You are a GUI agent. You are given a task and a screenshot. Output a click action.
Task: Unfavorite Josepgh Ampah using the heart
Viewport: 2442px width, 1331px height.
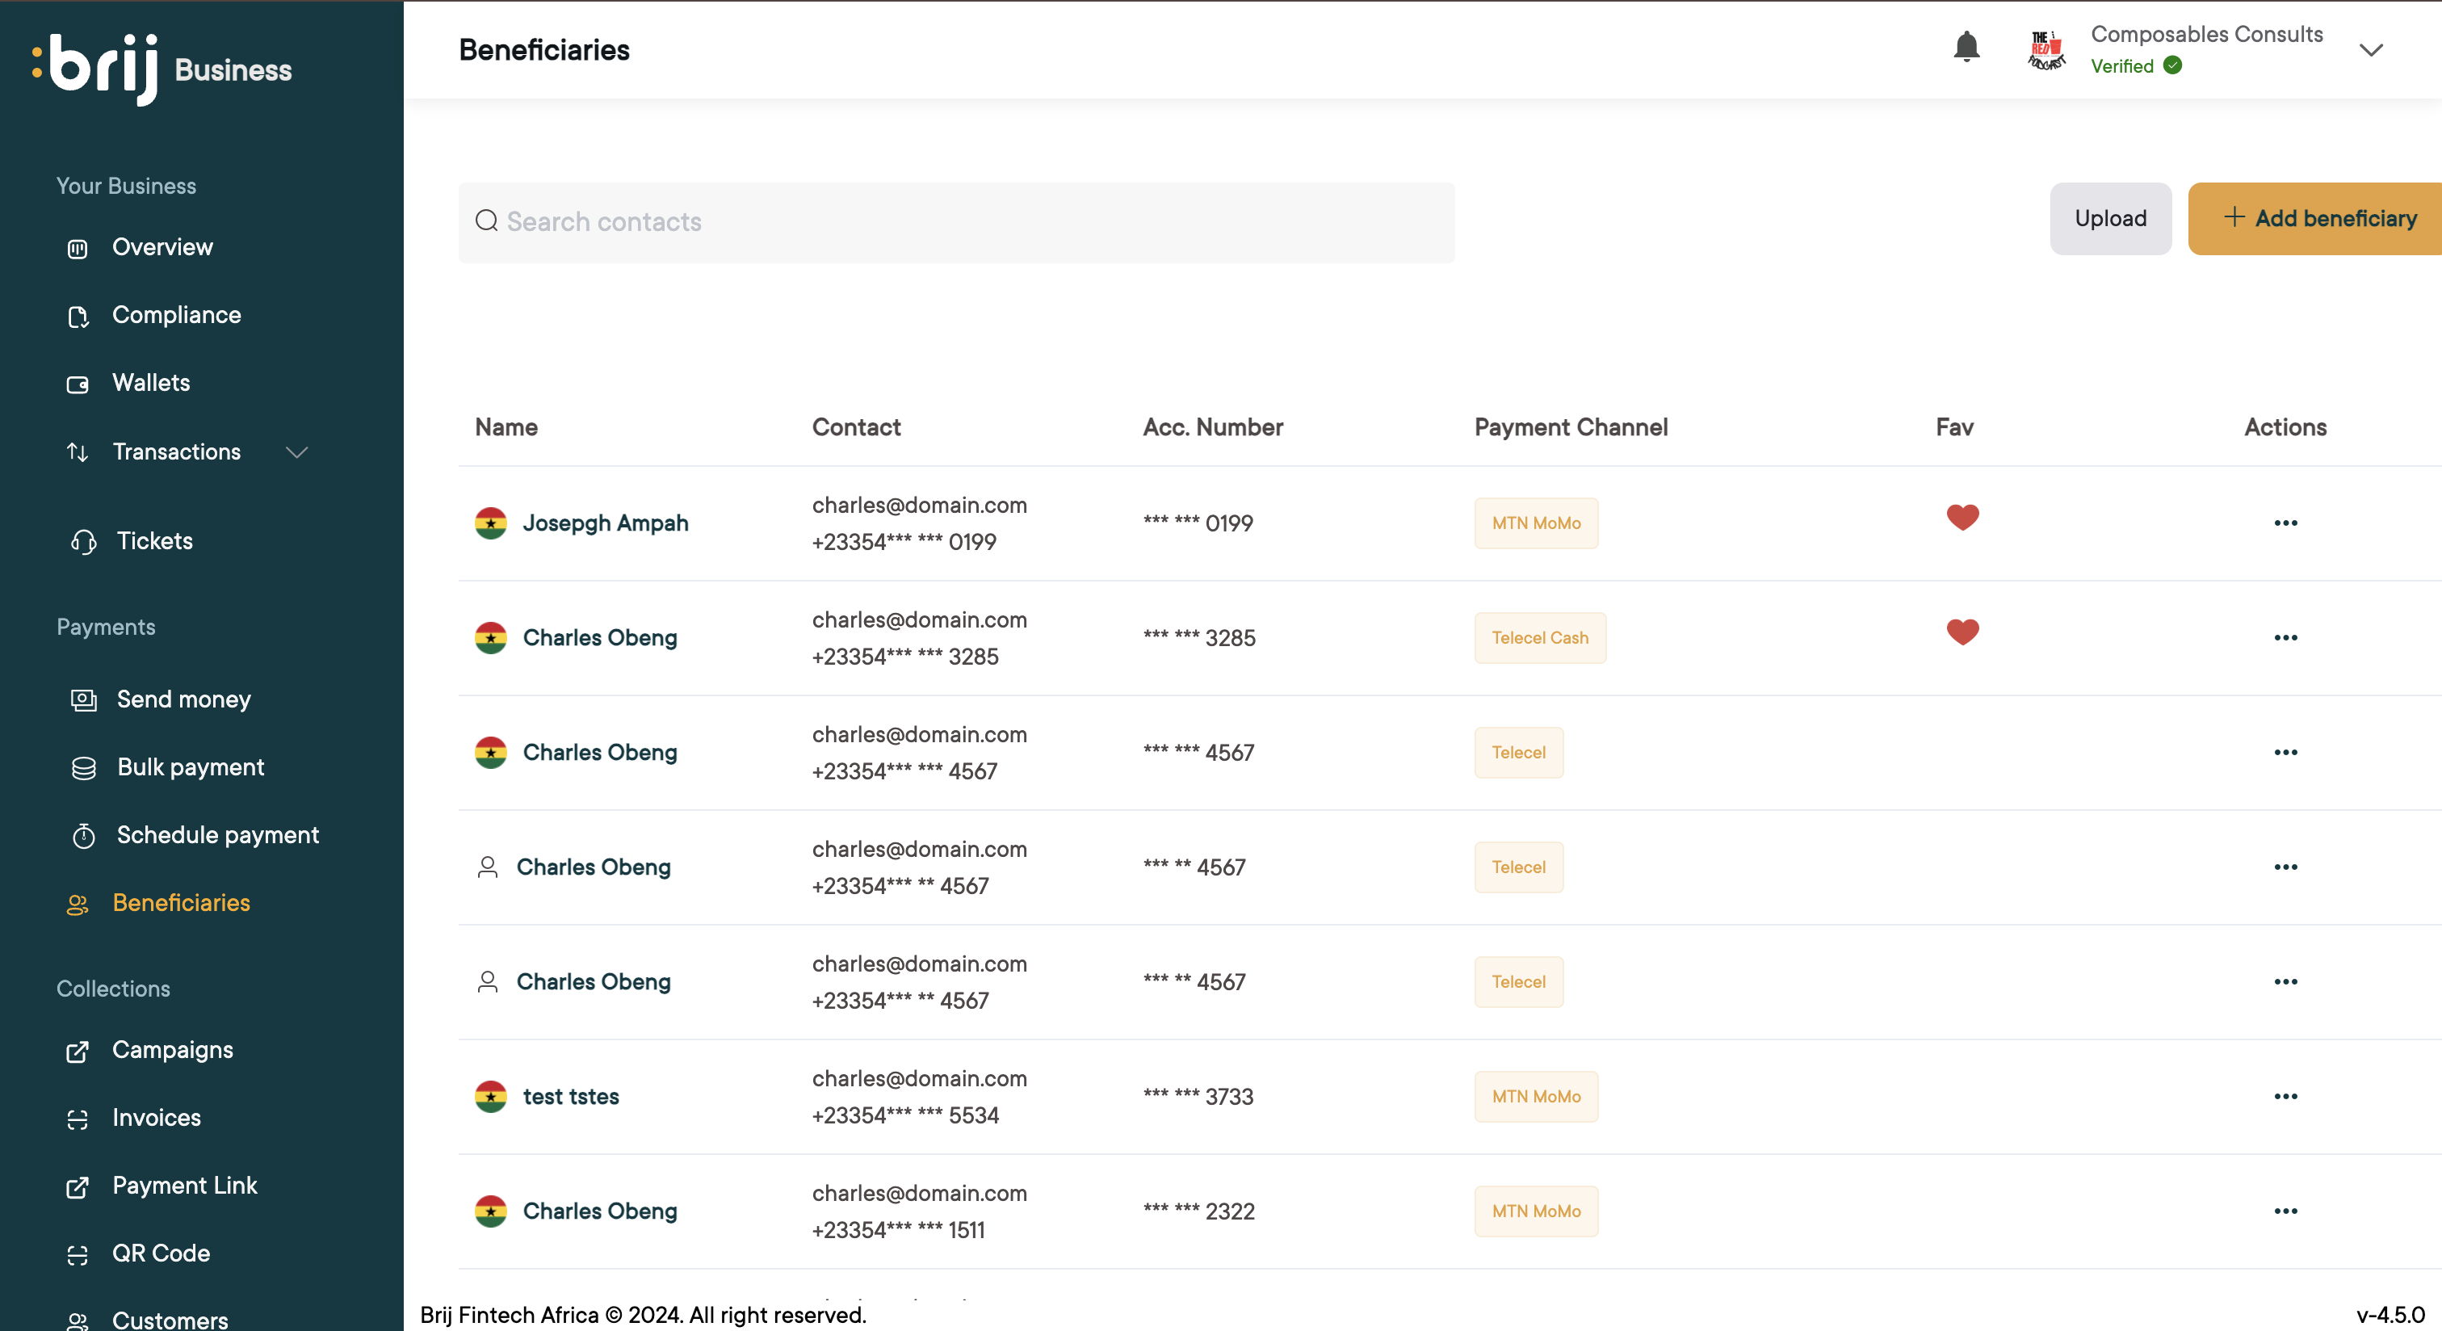coord(1962,518)
